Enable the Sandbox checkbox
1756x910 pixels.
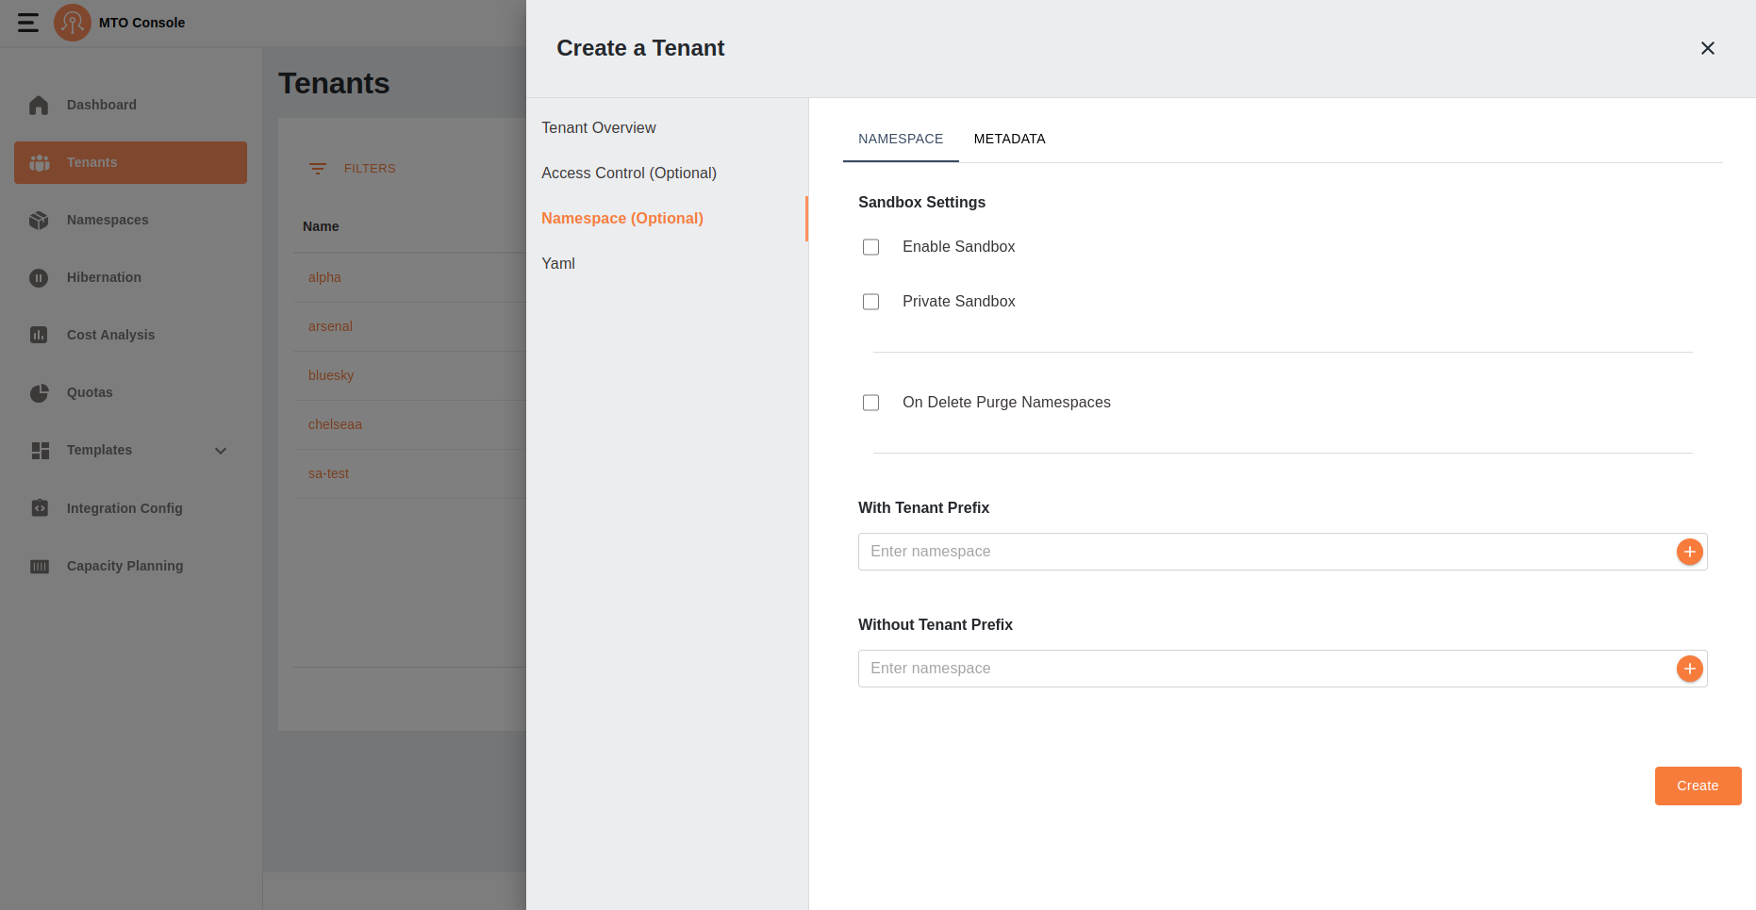point(870,247)
